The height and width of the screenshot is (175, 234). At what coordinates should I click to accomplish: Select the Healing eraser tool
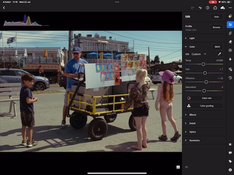coord(230,42)
